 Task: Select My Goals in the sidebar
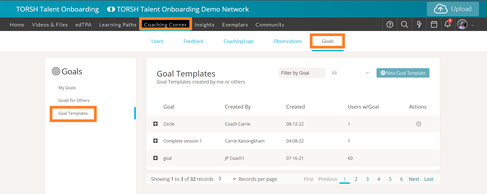(67, 88)
